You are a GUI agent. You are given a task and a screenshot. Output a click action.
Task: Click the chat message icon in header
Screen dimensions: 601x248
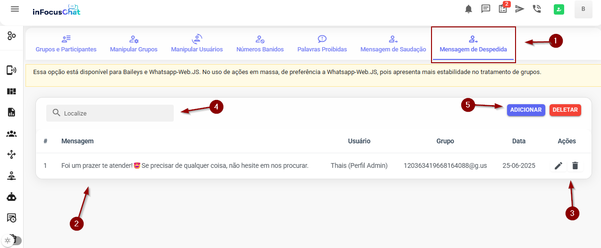pyautogui.click(x=485, y=9)
